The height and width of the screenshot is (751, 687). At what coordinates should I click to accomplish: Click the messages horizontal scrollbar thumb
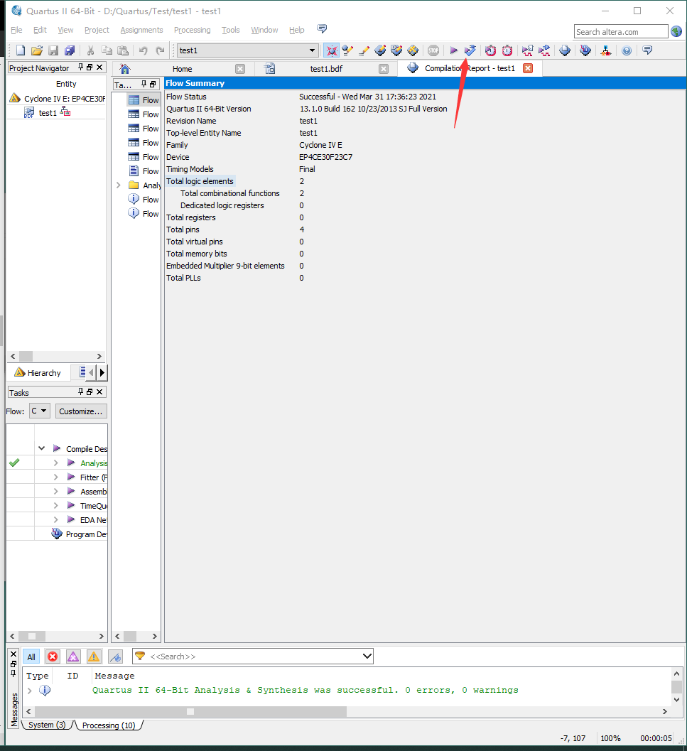(190, 711)
